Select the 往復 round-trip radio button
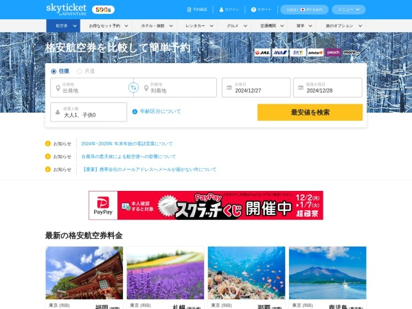The height and width of the screenshot is (309, 412). point(54,71)
